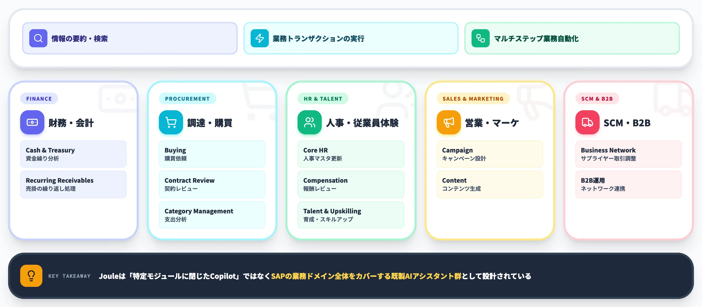This screenshot has width=702, height=307.
Task: Click the cyan shopping cart icon
Action: click(x=171, y=122)
